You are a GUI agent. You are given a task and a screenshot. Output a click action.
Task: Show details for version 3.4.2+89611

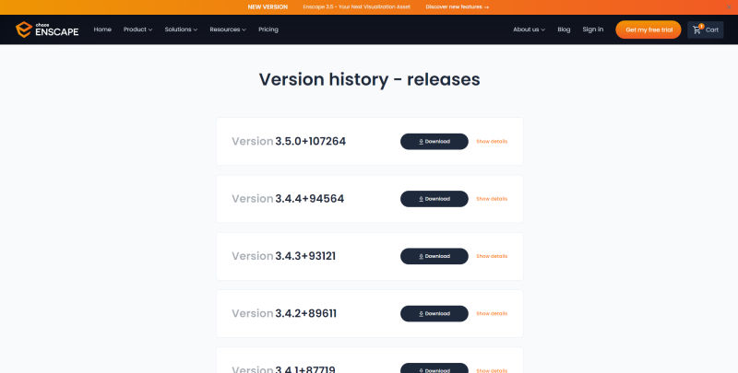[492, 313]
